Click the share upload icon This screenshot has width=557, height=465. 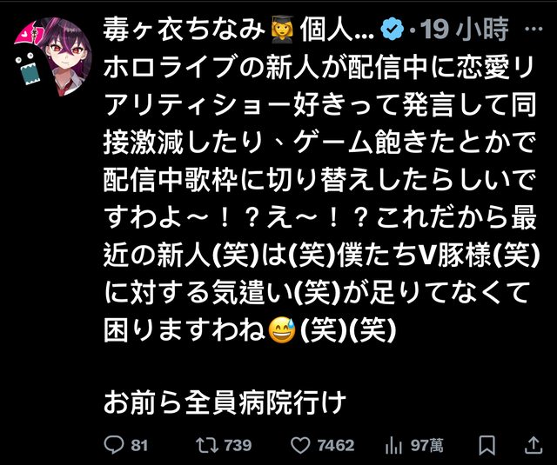tap(534, 445)
